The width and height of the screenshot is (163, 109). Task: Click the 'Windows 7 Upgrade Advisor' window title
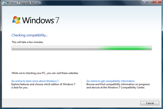coord(23,3)
